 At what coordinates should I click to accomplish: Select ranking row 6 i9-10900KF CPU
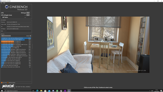16,46
